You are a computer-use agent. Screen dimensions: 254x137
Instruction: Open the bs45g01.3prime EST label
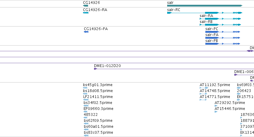point(98,85)
